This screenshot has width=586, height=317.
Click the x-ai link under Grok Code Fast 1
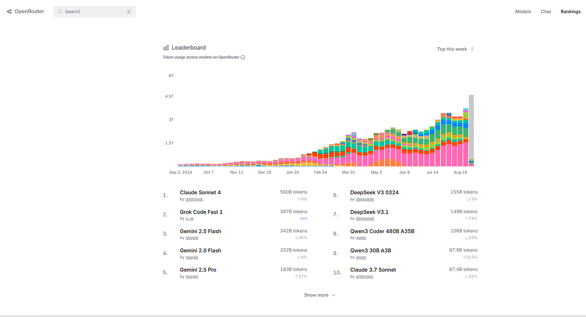pos(189,218)
